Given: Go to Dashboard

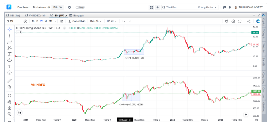Looking at the screenshot, I should click(x=23, y=7).
